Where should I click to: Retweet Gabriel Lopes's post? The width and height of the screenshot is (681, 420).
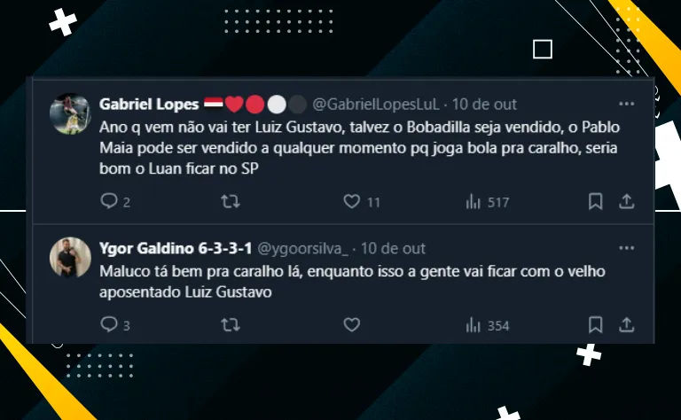[x=231, y=201]
